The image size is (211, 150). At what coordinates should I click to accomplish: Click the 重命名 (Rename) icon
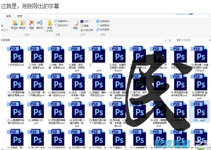click(x=40, y=23)
